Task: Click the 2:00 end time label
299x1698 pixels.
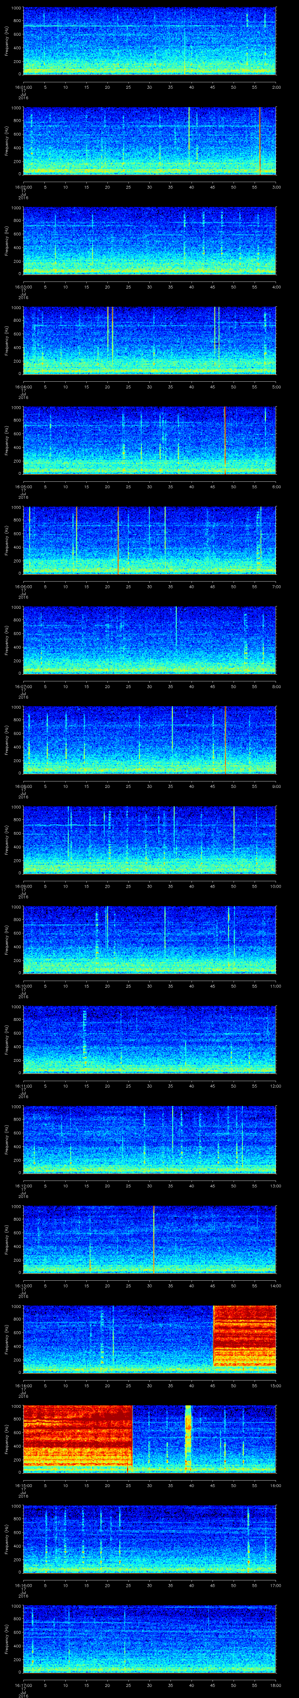Action: pyautogui.click(x=276, y=87)
